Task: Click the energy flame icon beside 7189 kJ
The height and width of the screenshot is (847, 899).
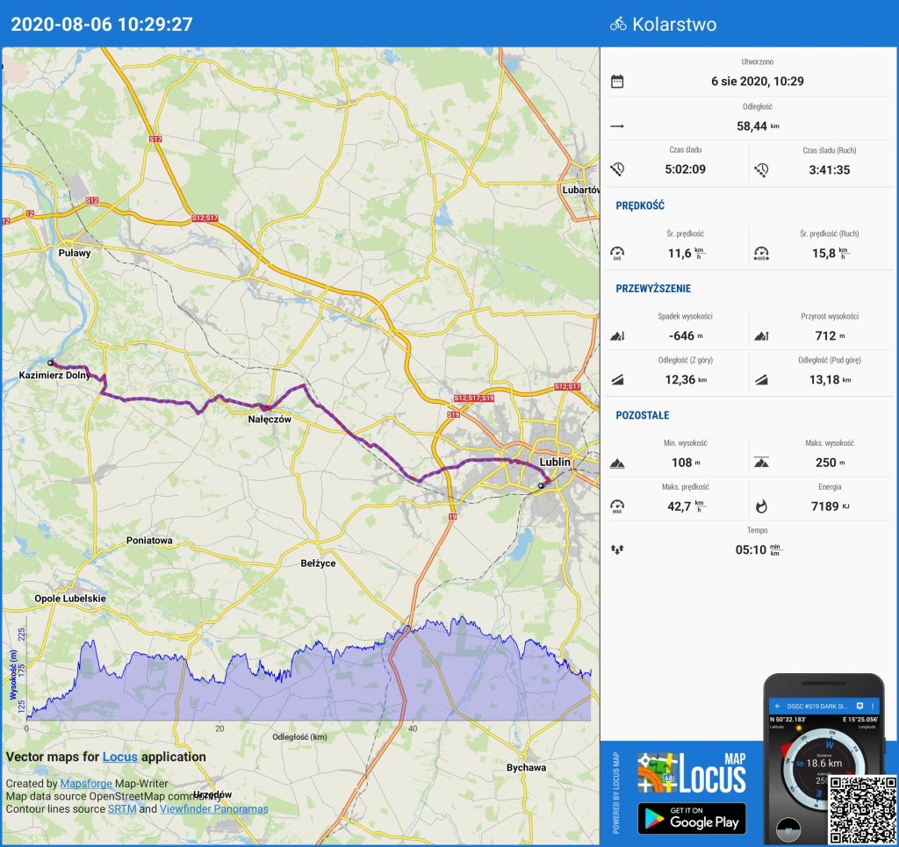Action: 760,506
